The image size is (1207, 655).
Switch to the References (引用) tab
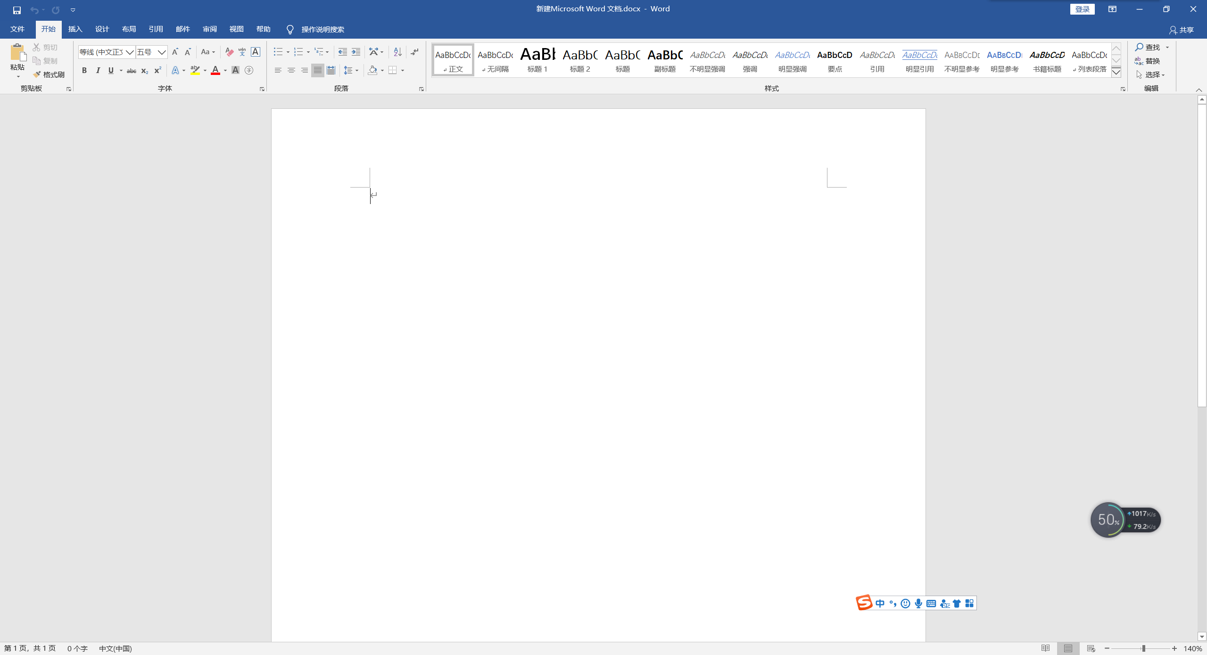156,29
